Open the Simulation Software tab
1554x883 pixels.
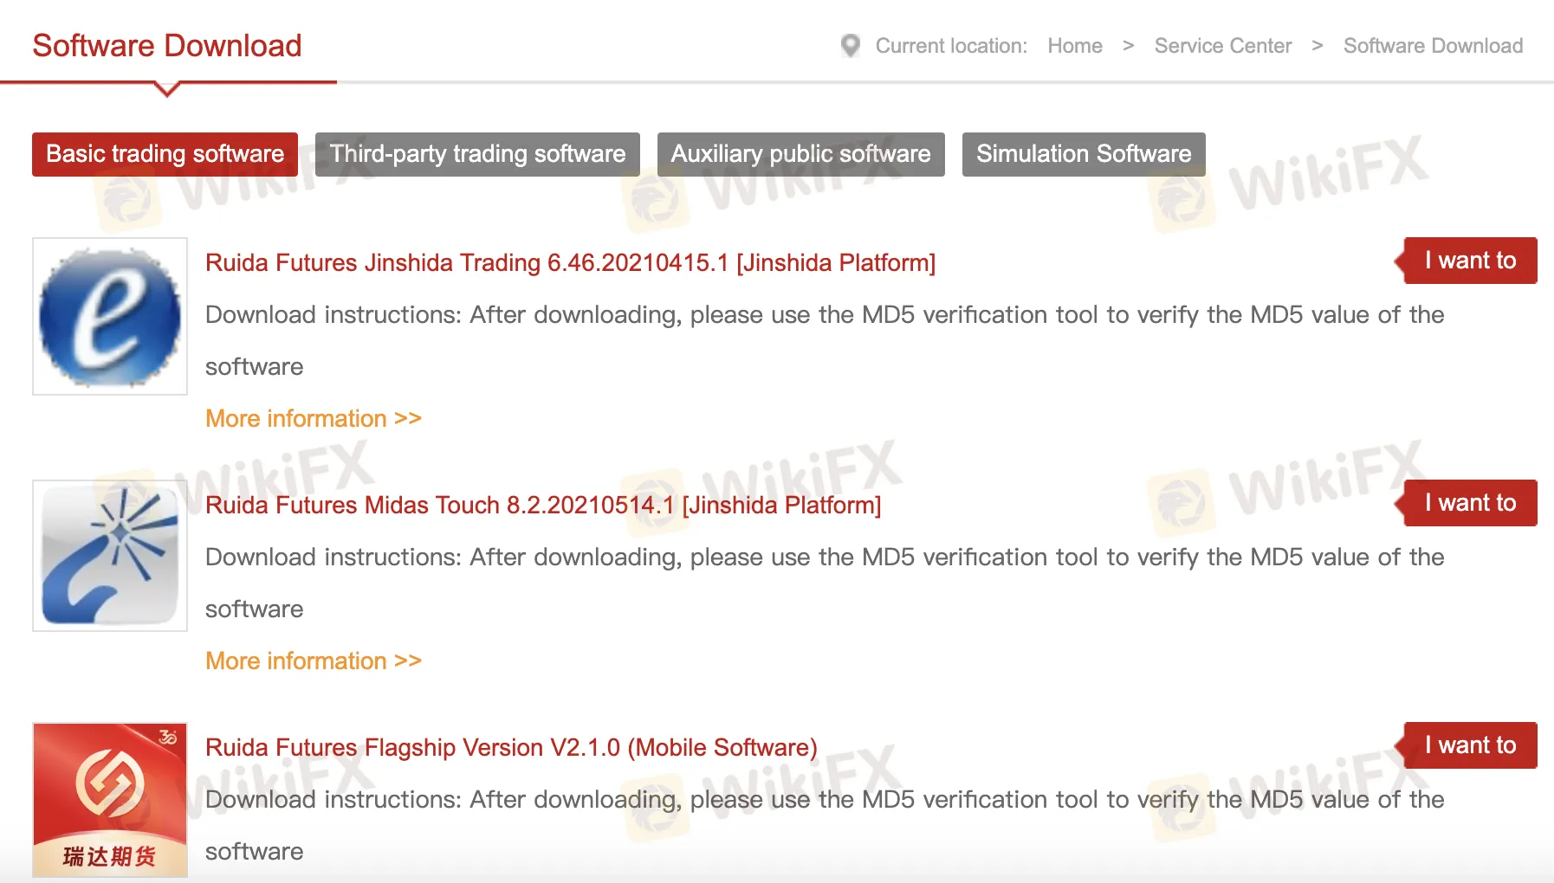(1083, 154)
